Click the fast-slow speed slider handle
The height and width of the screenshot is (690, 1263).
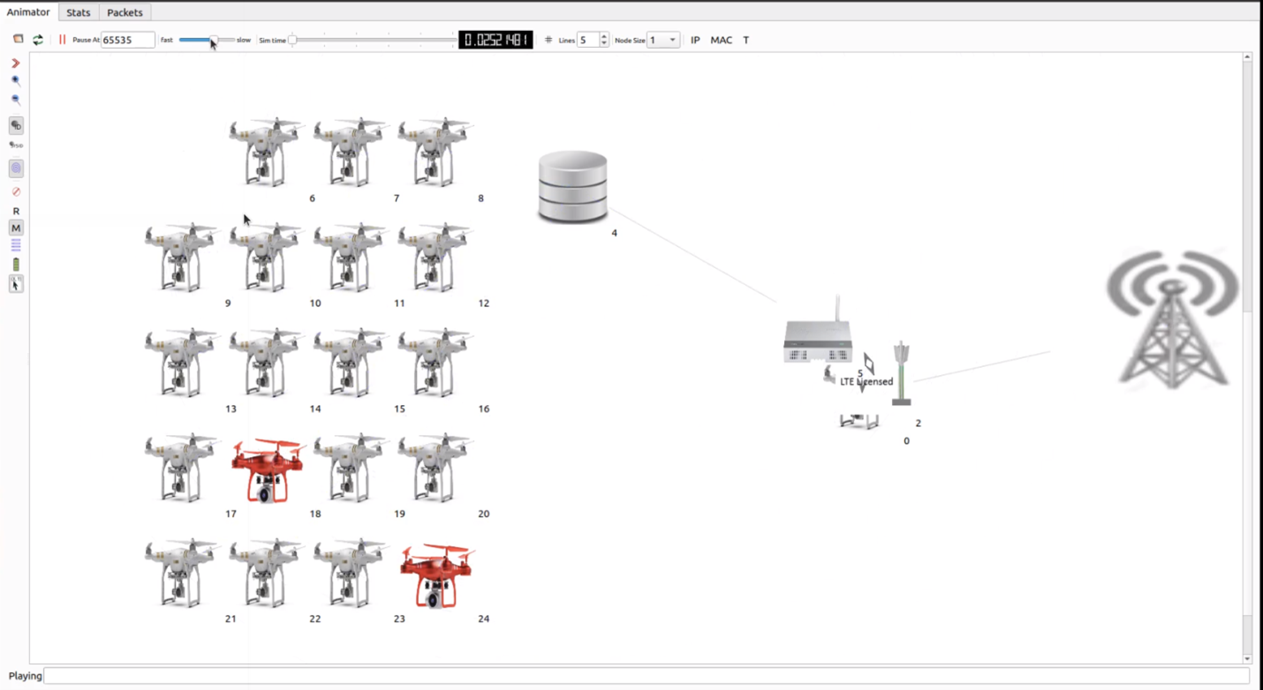[x=213, y=40]
